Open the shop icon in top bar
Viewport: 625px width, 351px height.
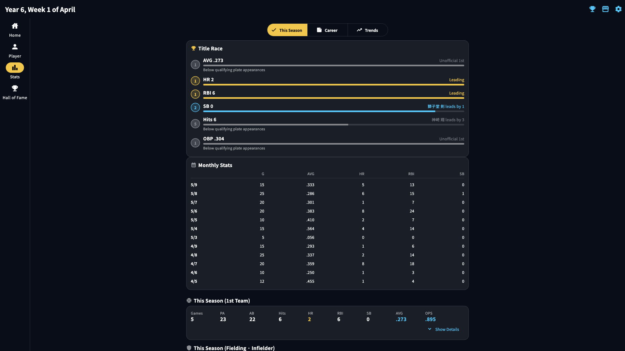(605, 9)
